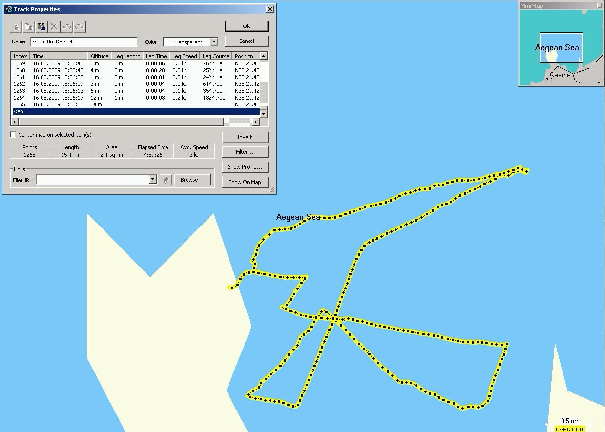
Task: Select track point row 1263
Action: tap(135, 91)
